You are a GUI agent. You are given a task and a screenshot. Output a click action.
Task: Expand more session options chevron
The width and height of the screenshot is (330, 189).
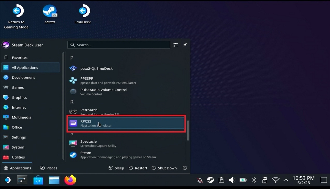(185, 168)
